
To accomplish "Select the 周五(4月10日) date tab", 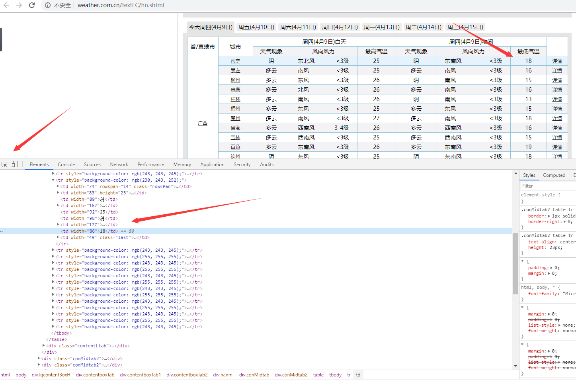I will click(x=256, y=27).
